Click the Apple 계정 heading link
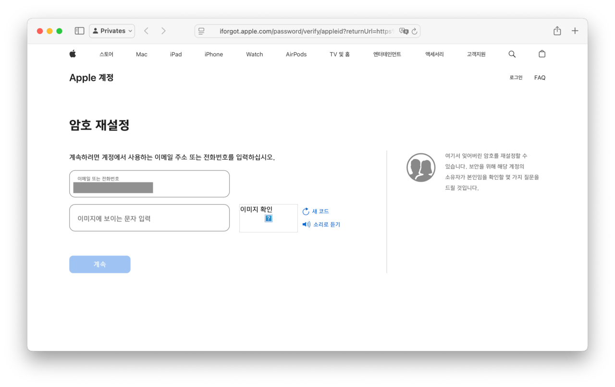The image size is (615, 387). pyautogui.click(x=91, y=77)
